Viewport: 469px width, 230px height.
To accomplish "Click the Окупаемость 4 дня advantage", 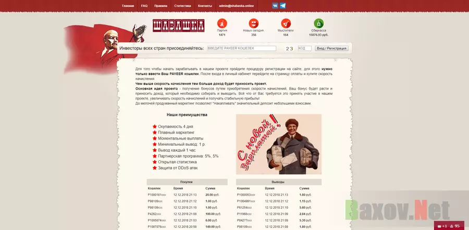I will click(175, 126).
